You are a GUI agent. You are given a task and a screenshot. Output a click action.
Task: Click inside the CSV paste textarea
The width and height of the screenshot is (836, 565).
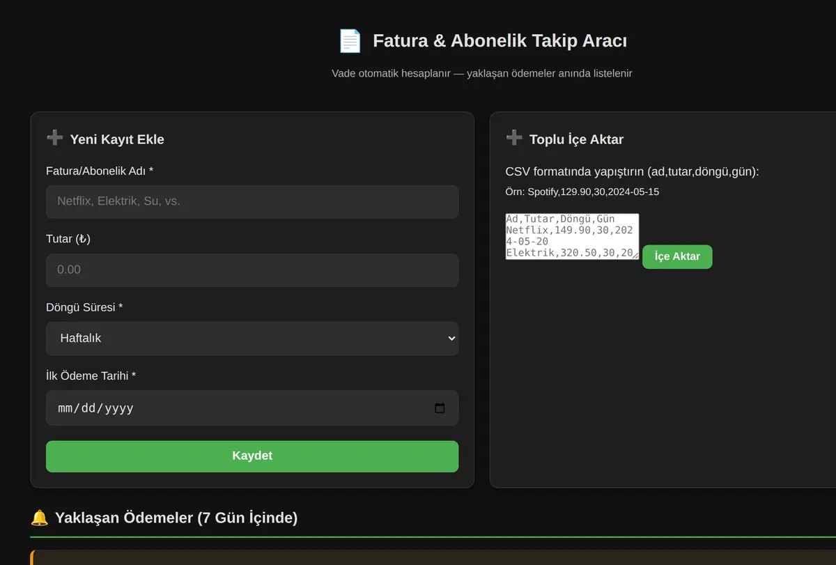point(572,237)
